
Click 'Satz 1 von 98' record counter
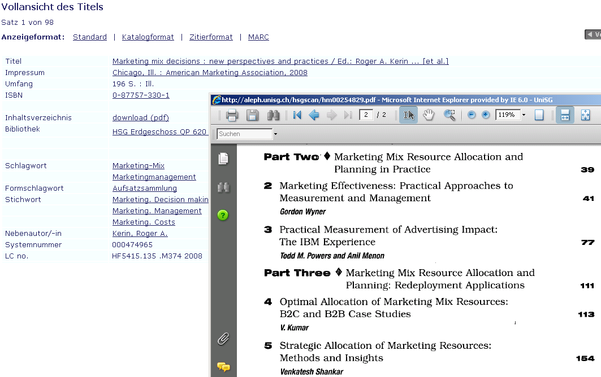click(28, 22)
